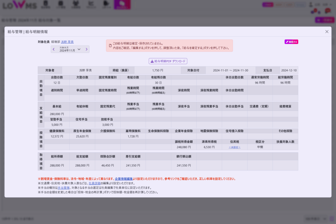The width and height of the screenshot is (336, 224).
Task: Click the user profile icon in header
Action: click(311, 5)
